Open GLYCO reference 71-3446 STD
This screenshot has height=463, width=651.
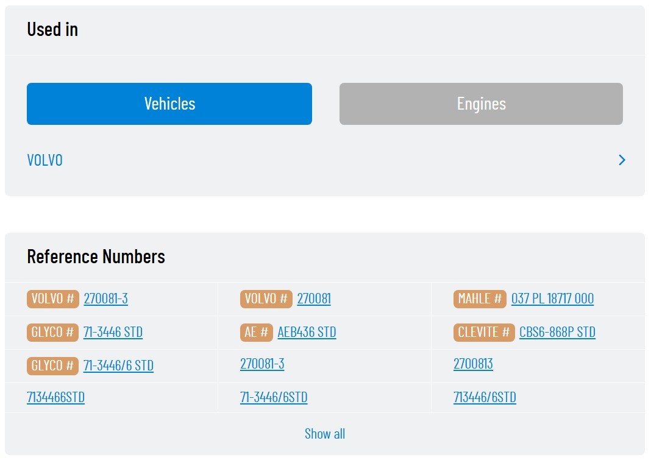click(113, 332)
